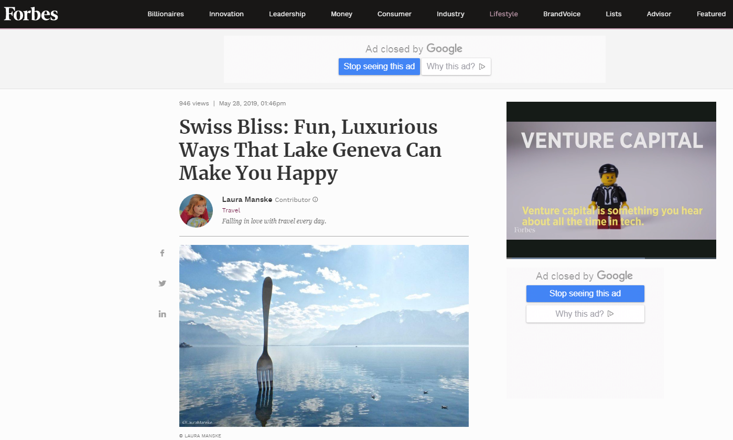Click top 'Stop seeing this ad' button
The width and height of the screenshot is (733, 440).
[379, 67]
